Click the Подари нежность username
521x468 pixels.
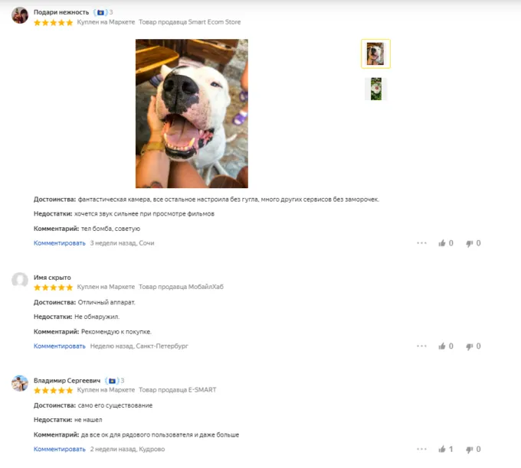coord(61,12)
